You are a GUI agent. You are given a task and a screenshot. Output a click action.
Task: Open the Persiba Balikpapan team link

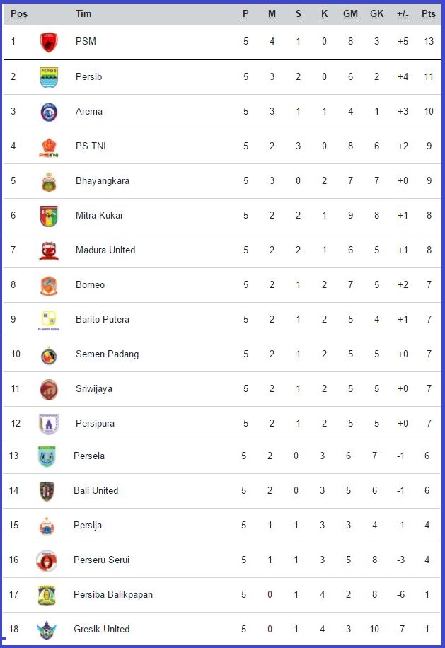tap(113, 595)
